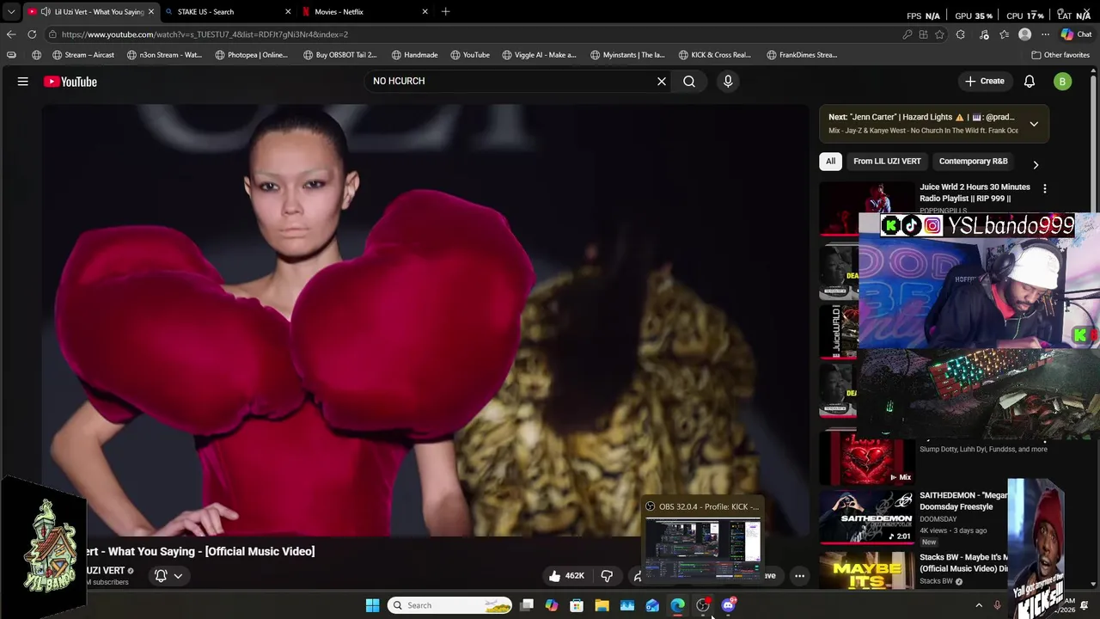Open the Stacks BW Maybe It's video title
Image resolution: width=1100 pixels, height=619 pixels.
[963, 563]
